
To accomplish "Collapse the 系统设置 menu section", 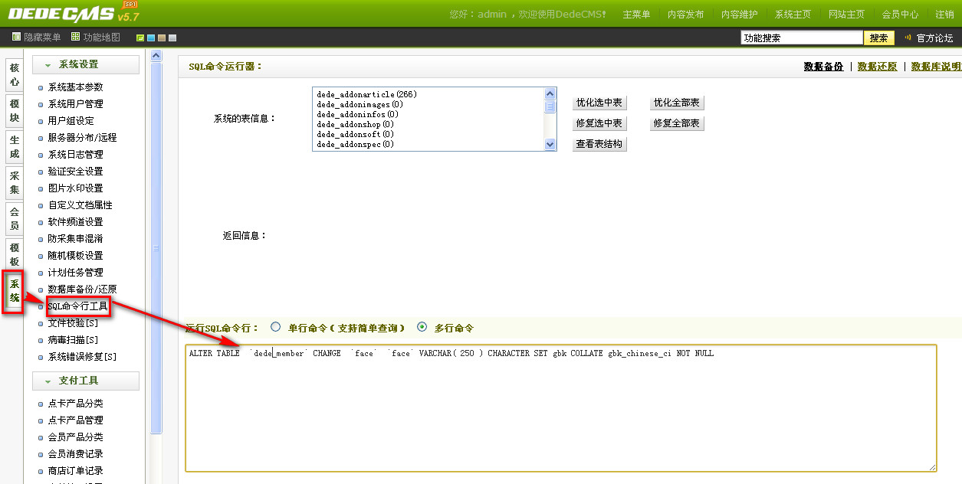I will 48,65.
